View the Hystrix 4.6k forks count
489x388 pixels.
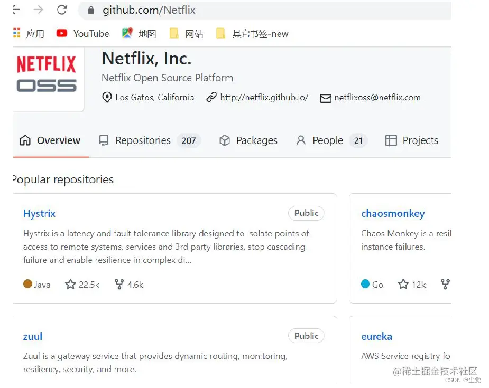(135, 285)
